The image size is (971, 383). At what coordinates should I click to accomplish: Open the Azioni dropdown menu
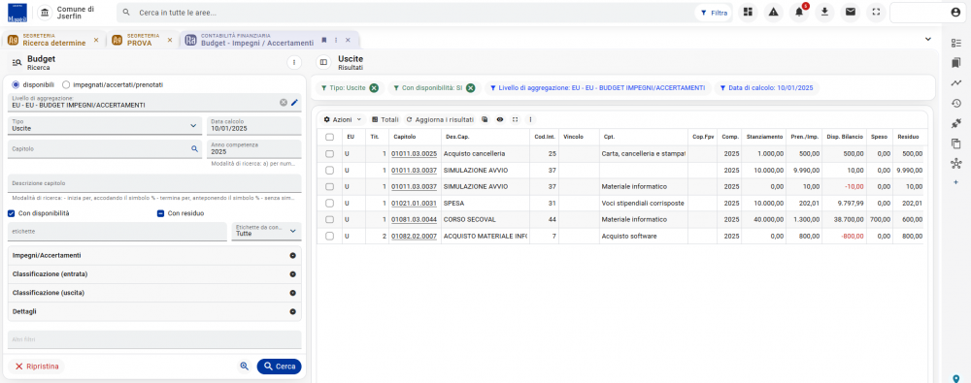pos(343,119)
